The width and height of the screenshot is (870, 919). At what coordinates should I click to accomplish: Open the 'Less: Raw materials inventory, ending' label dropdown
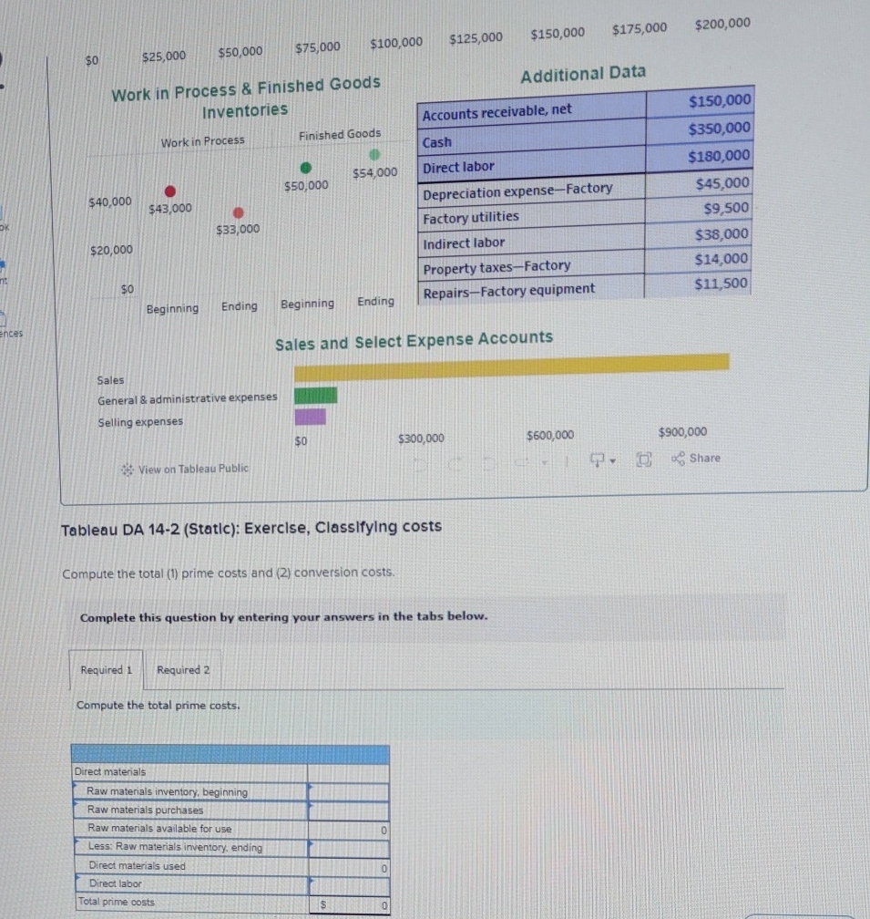191,847
